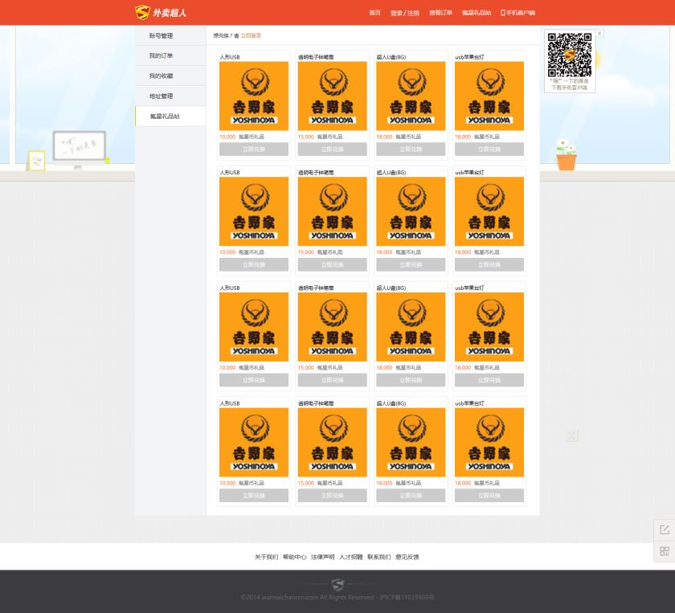Open 地址管理 in the left sidebar
Viewport: 675px width, 613px height.
[170, 96]
